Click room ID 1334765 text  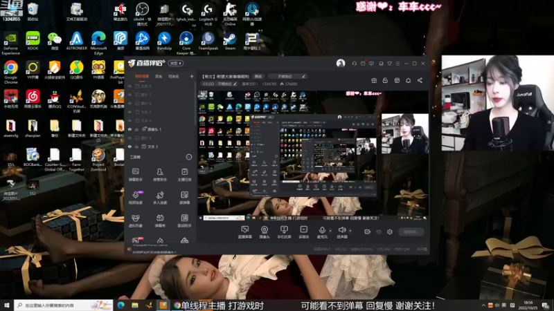click(269, 84)
